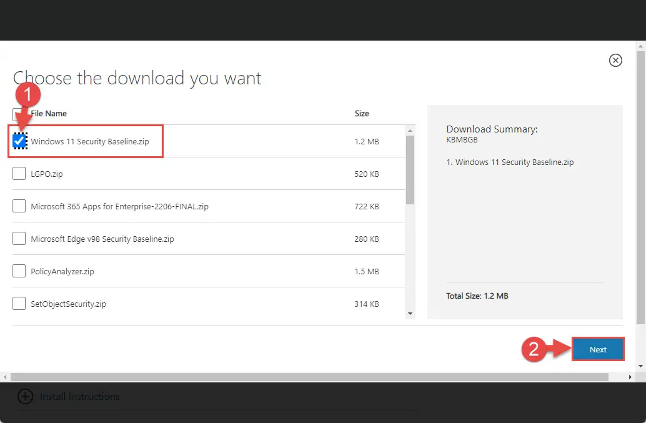Click the 722 KB size value
The height and width of the screenshot is (423, 646).
click(x=367, y=206)
